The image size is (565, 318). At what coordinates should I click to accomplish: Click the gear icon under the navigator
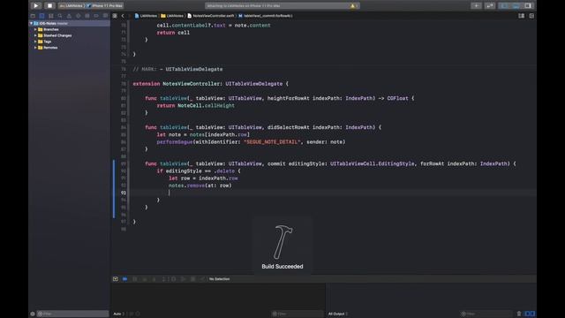pyautogui.click(x=33, y=314)
